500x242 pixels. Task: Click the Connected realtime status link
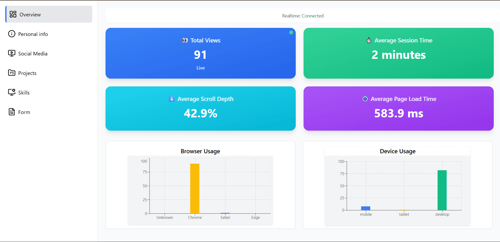tap(312, 16)
